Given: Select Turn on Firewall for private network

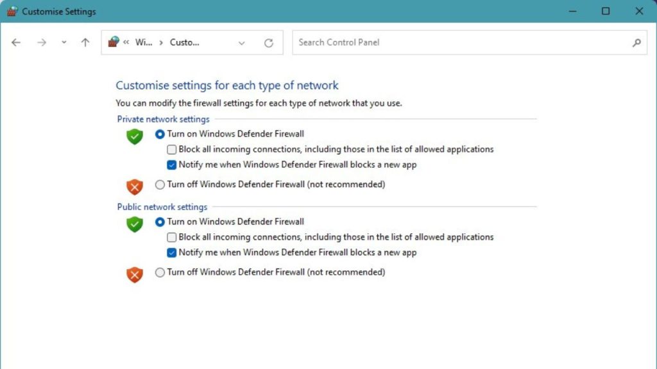Looking at the screenshot, I should (160, 135).
